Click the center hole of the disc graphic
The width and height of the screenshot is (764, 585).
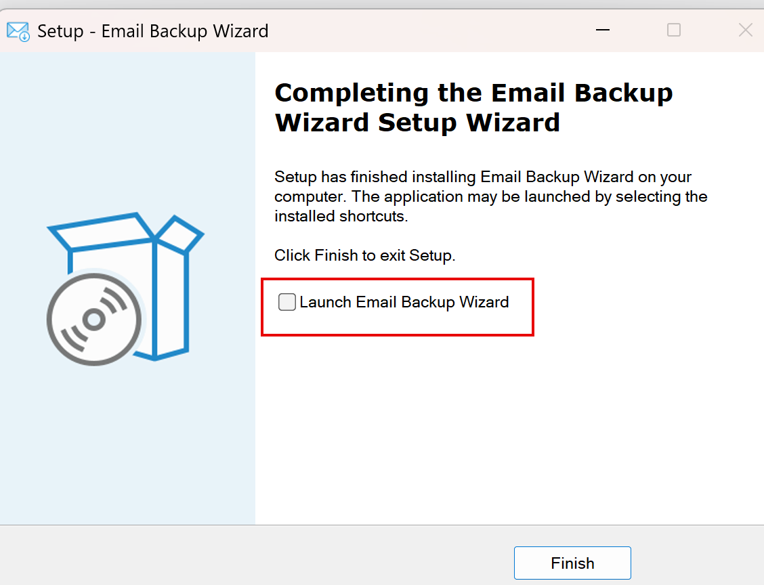94,319
